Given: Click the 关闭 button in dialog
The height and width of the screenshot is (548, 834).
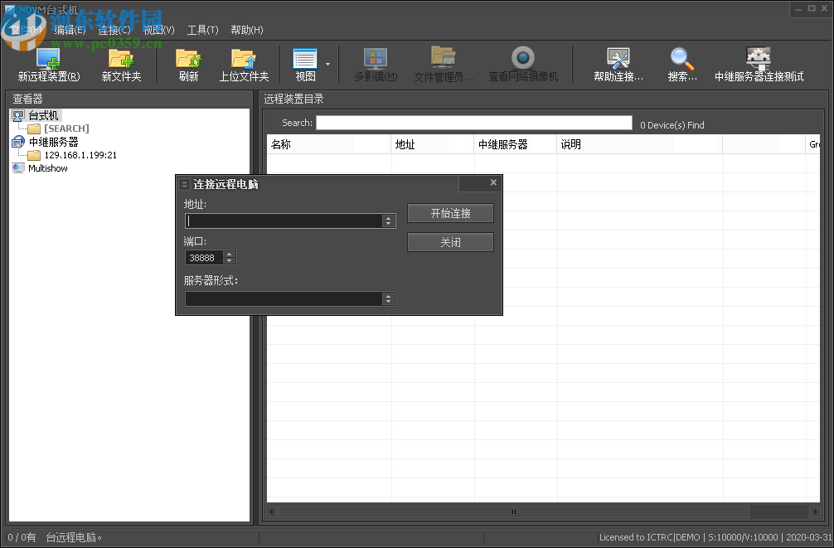Looking at the screenshot, I should (x=450, y=243).
